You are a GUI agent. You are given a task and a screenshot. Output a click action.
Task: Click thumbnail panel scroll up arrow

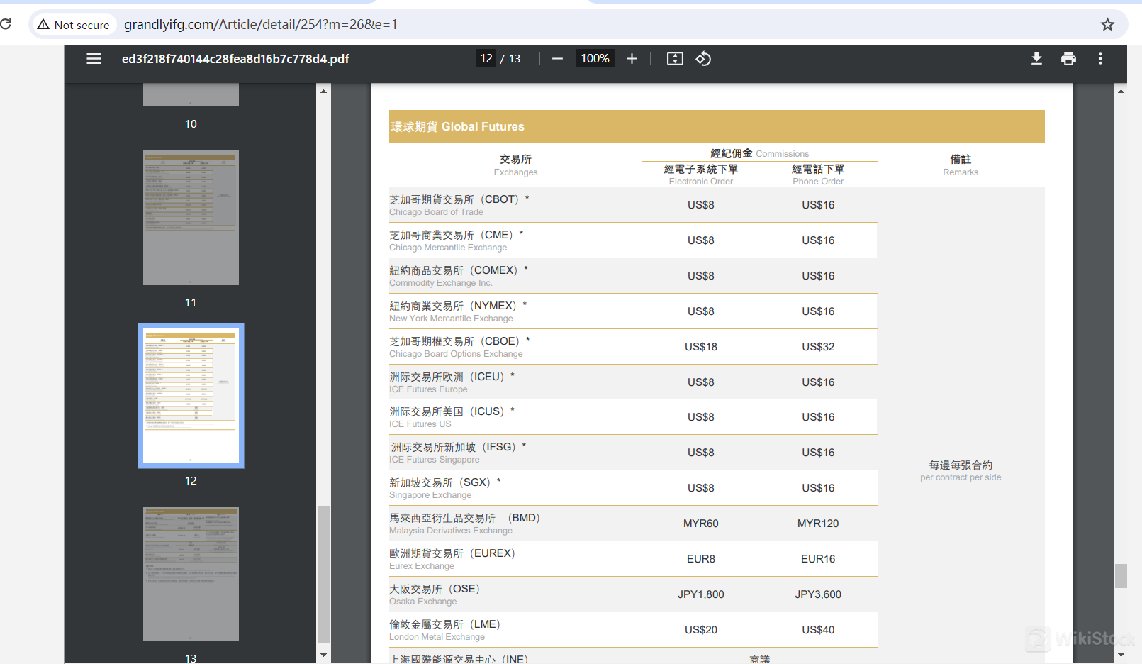click(x=323, y=91)
